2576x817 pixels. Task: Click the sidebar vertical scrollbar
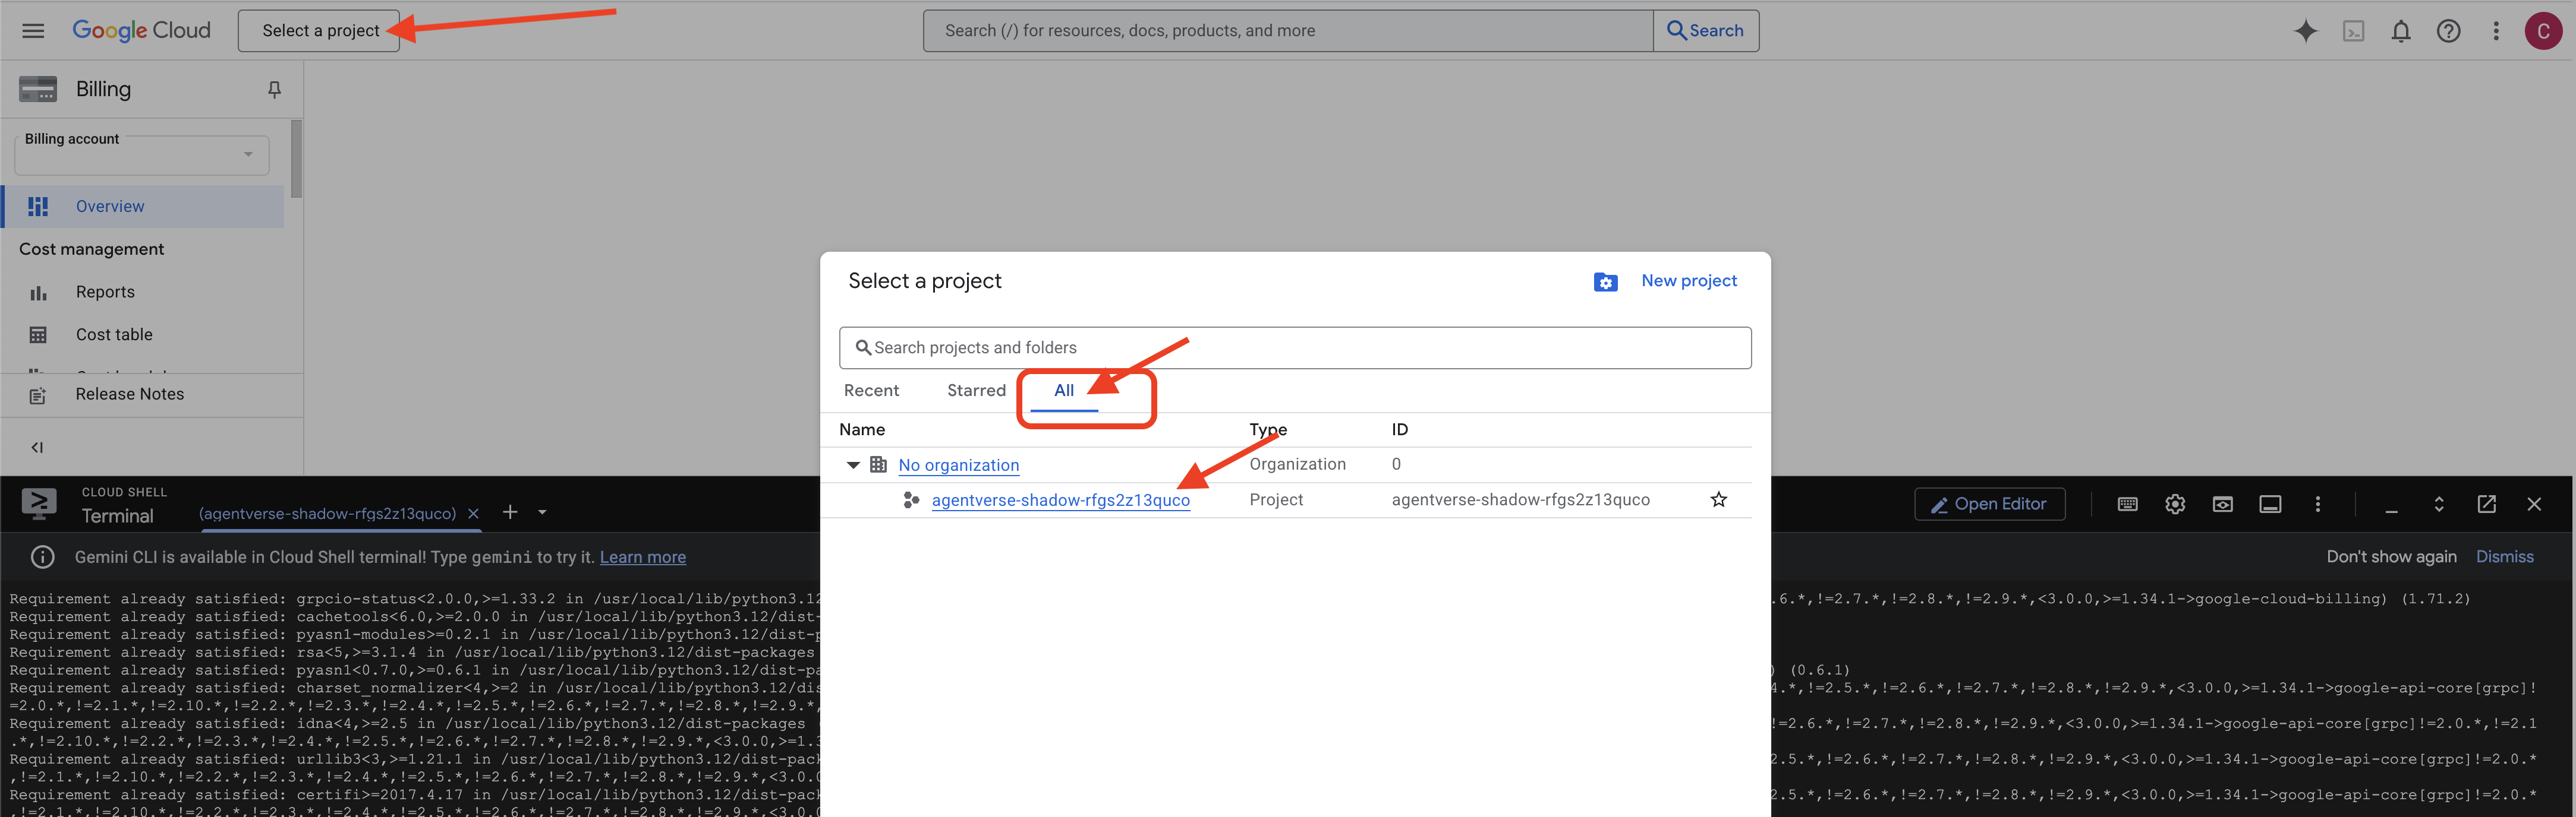(x=296, y=160)
